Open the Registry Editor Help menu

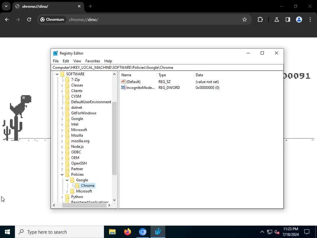pyautogui.click(x=108, y=61)
